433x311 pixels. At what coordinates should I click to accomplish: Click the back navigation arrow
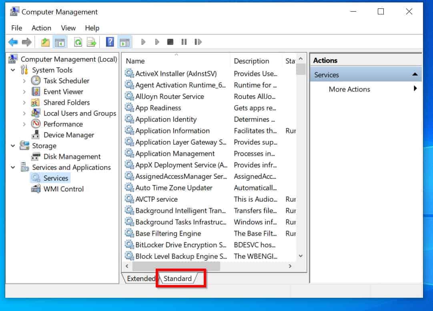click(14, 42)
